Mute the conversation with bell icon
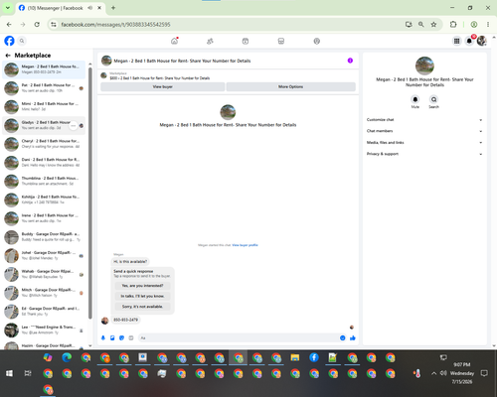 click(x=415, y=99)
